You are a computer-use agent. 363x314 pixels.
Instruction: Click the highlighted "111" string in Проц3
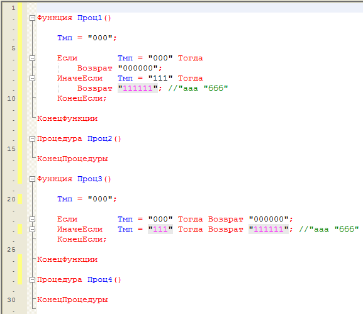point(160,229)
